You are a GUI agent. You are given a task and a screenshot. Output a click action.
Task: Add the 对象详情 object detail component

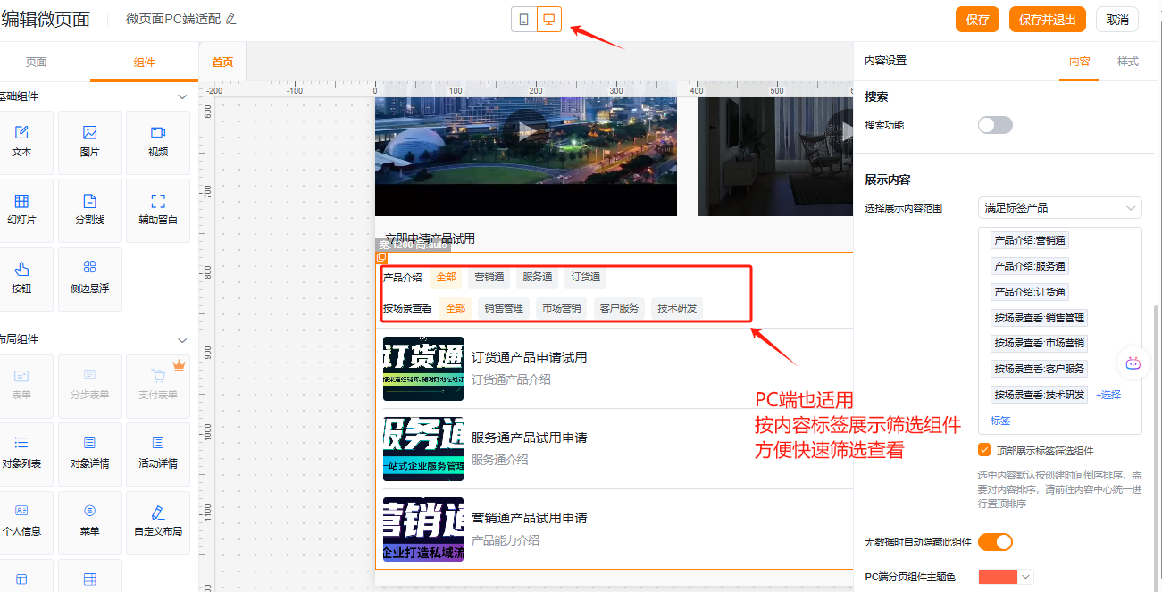point(90,454)
